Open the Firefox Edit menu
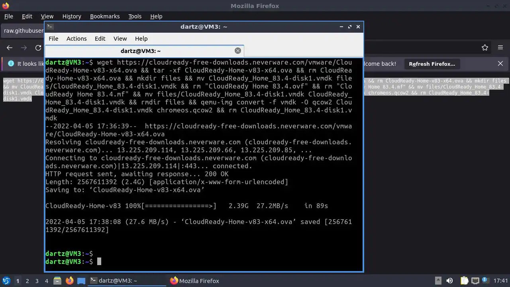 click(27, 16)
